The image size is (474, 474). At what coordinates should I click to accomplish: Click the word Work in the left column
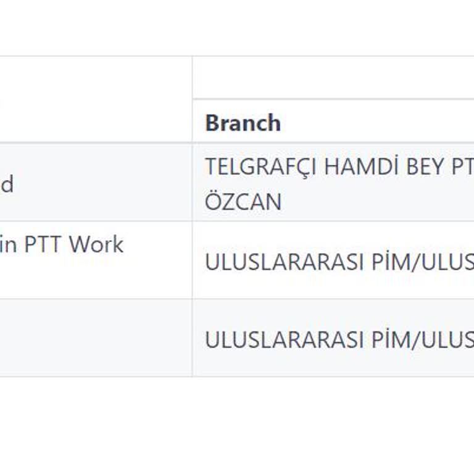(96, 244)
